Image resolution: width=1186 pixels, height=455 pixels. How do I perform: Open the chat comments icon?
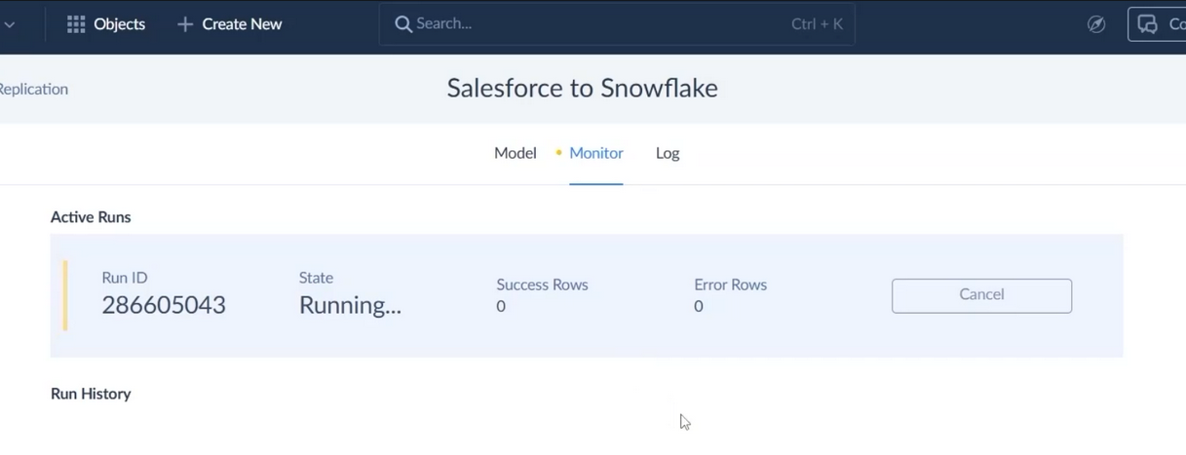pos(1148,24)
